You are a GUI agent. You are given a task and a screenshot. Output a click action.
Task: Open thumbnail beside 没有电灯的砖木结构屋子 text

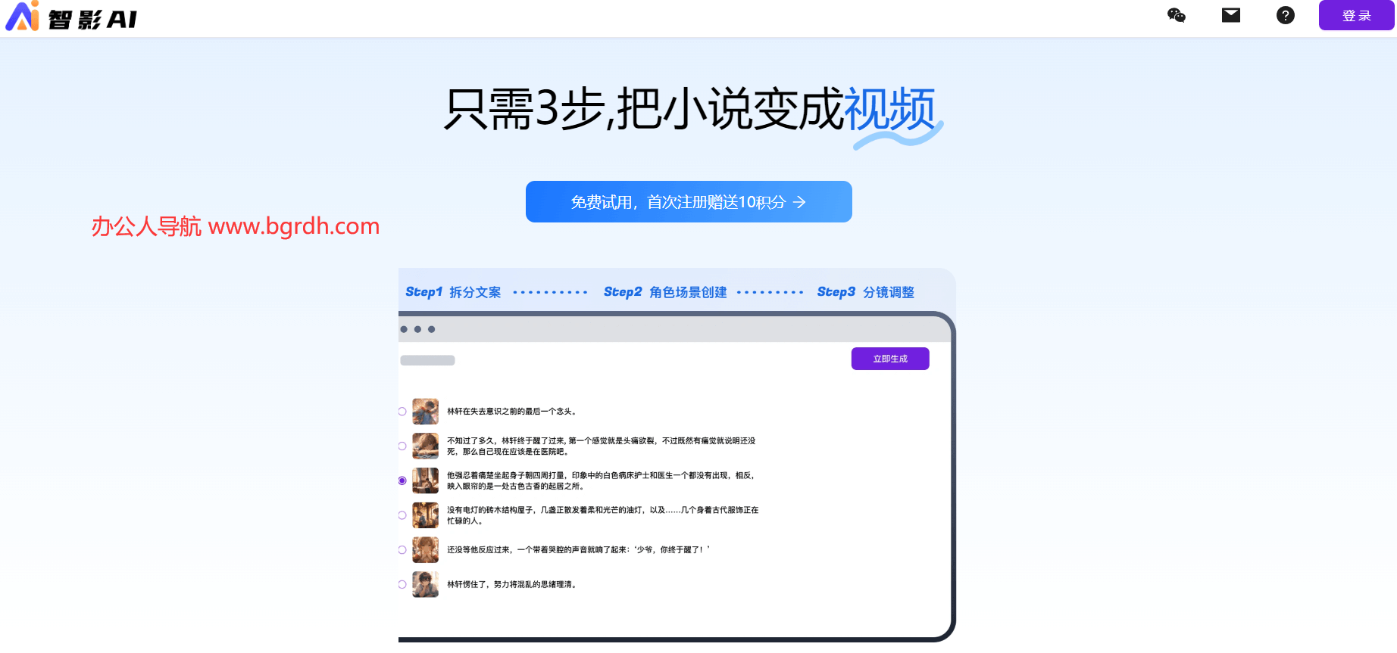click(x=425, y=515)
